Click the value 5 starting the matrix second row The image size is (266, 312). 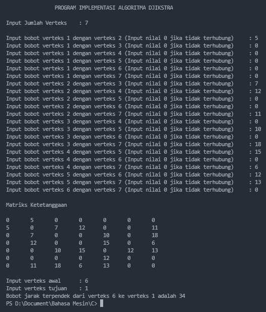tap(8, 228)
